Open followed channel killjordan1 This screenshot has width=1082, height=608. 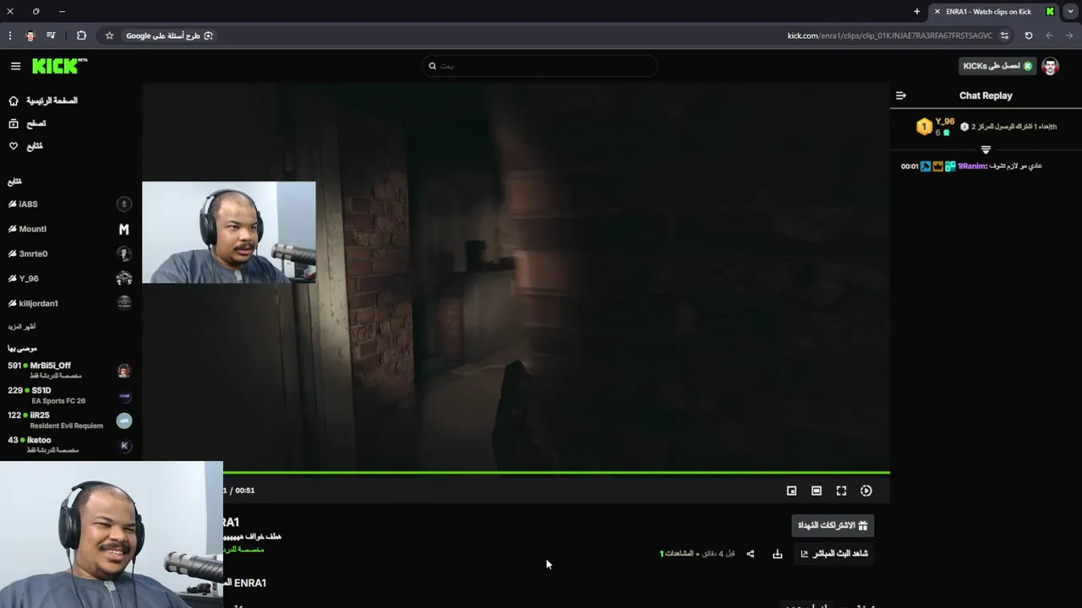click(69, 303)
